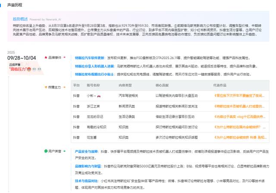276x193 pixels.
Task: Click the 产品安全与故障 topic heading
Action: (87, 152)
